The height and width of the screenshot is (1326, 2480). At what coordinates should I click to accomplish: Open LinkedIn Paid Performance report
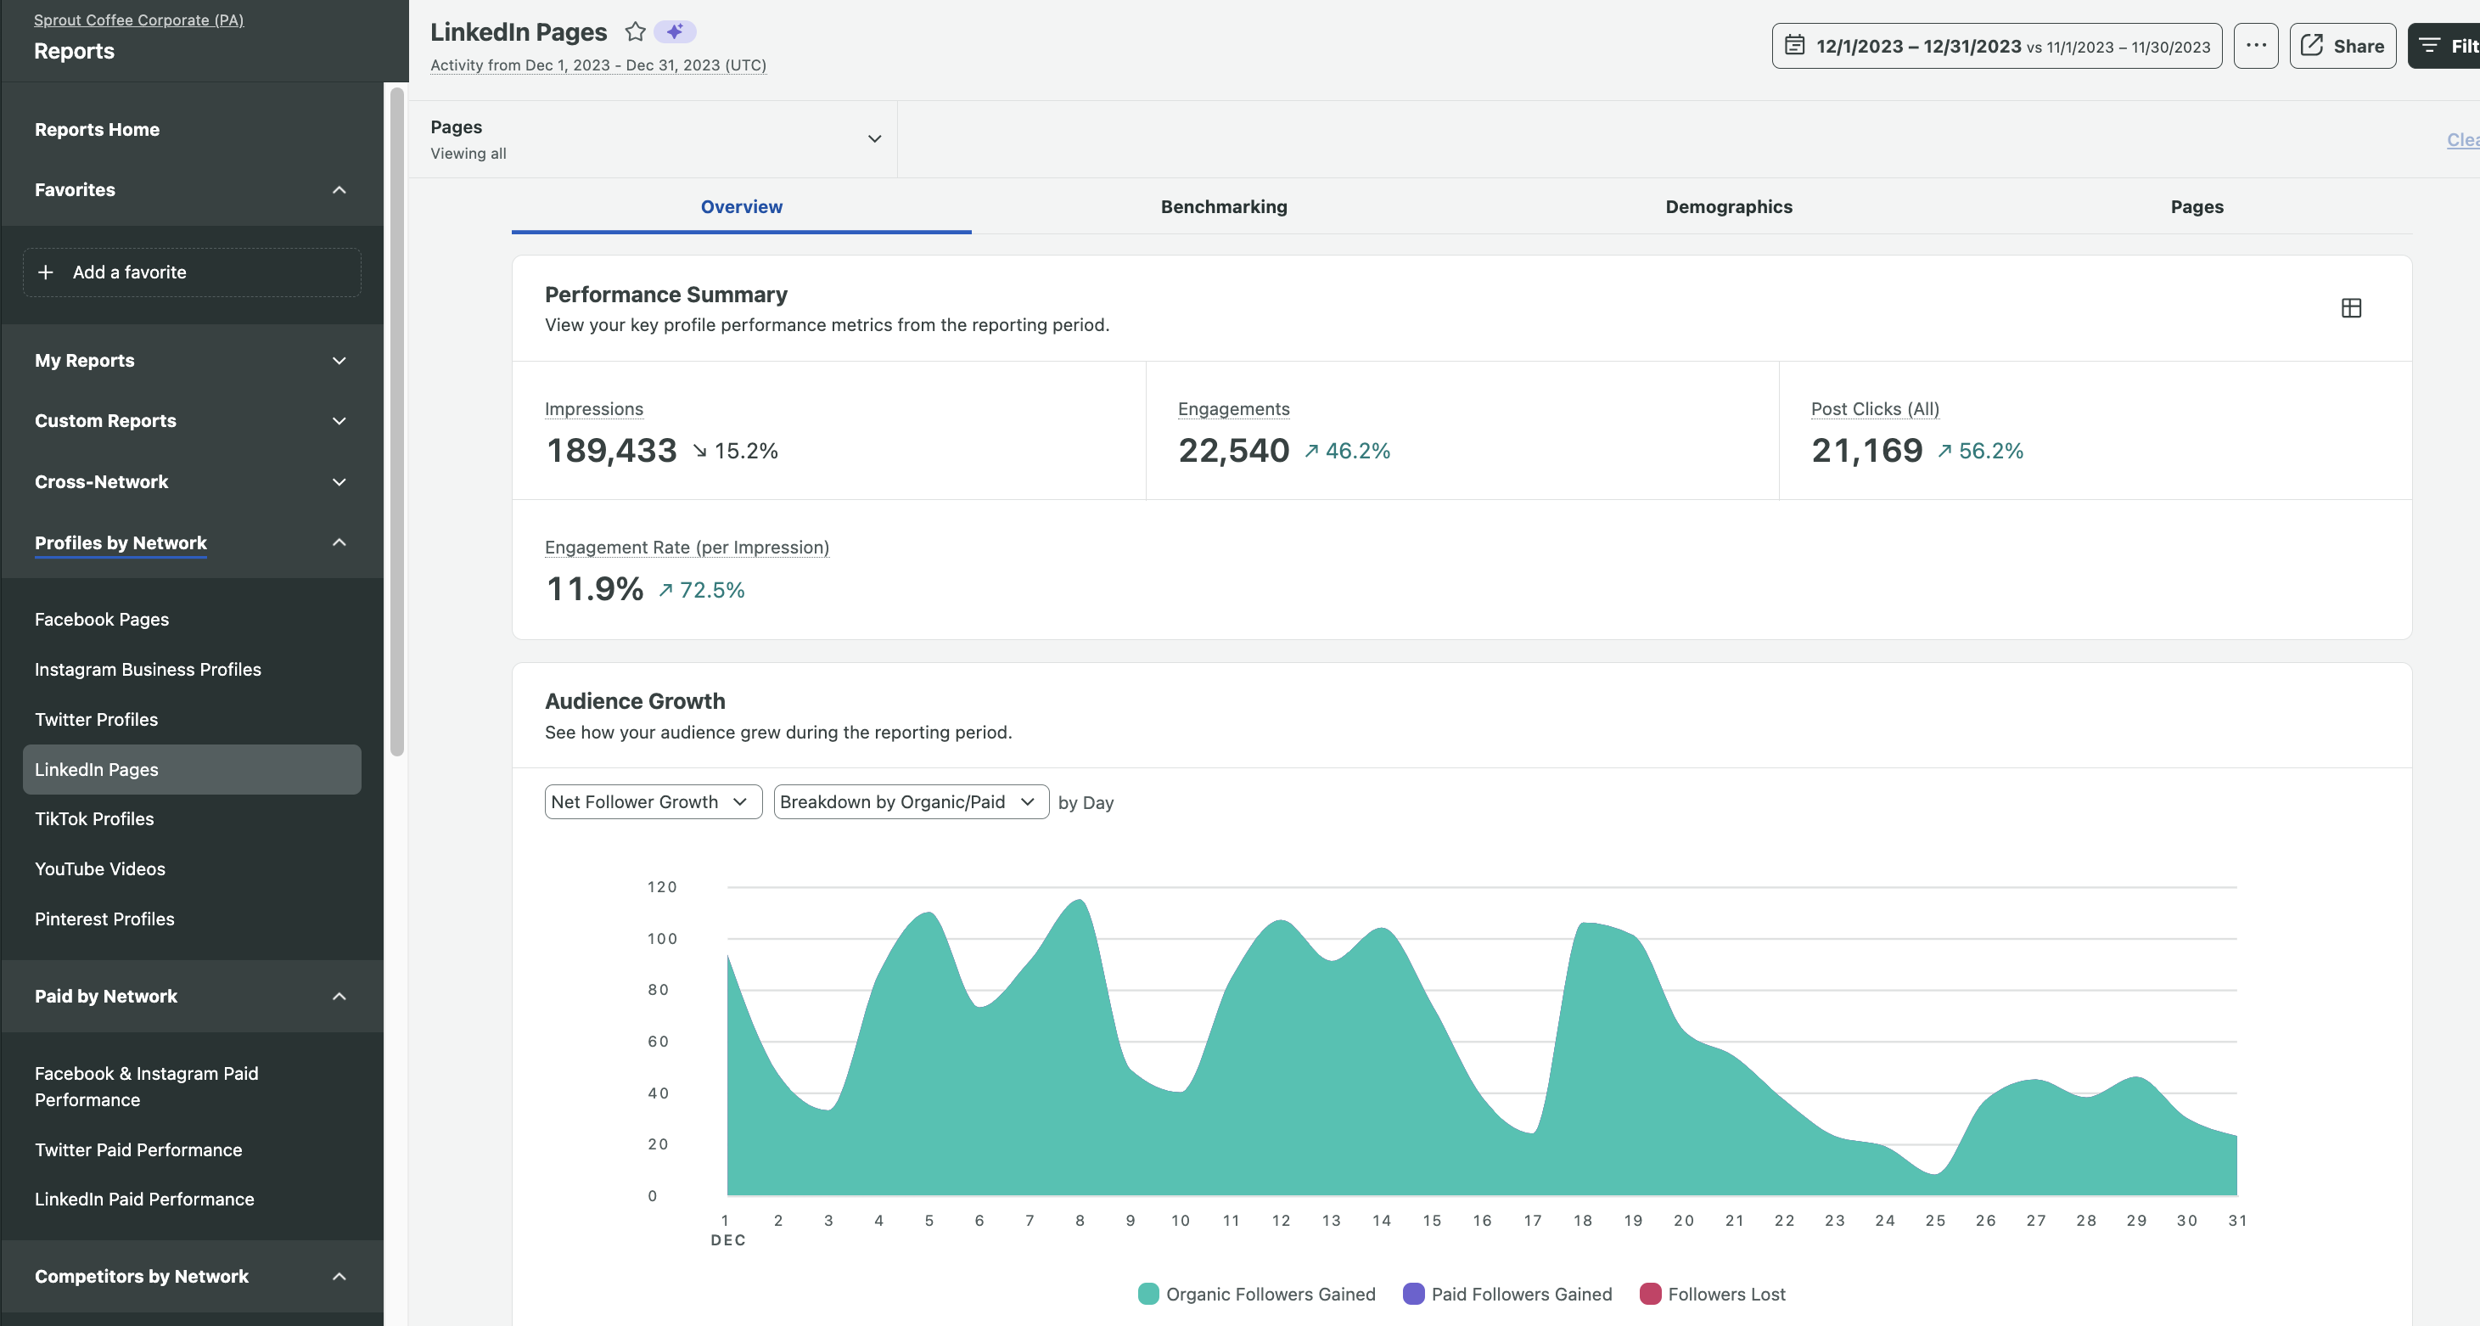pos(144,1199)
